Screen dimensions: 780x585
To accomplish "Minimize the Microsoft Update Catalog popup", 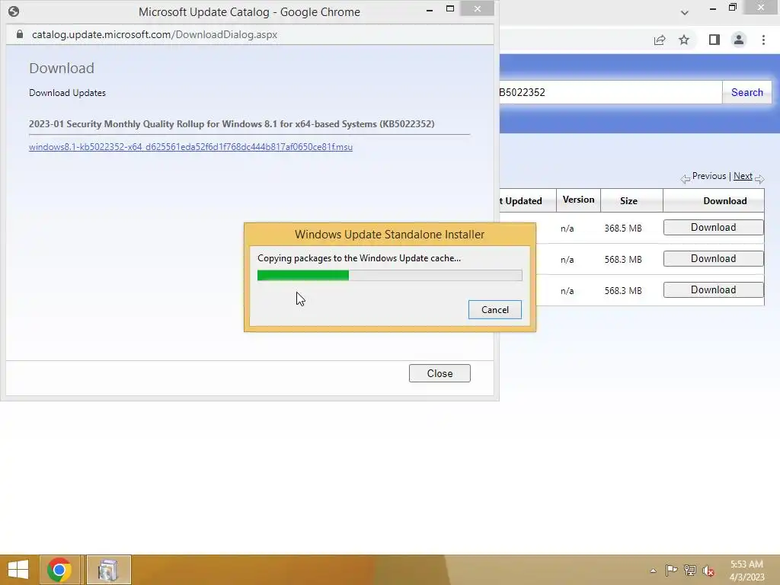I will tap(430, 9).
